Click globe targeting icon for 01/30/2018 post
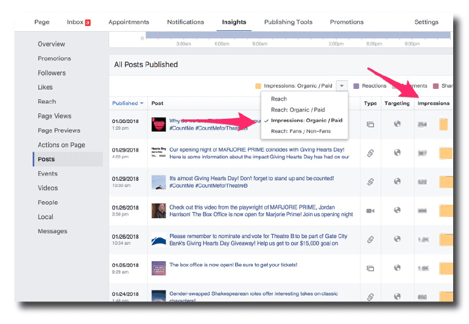 click(x=397, y=124)
